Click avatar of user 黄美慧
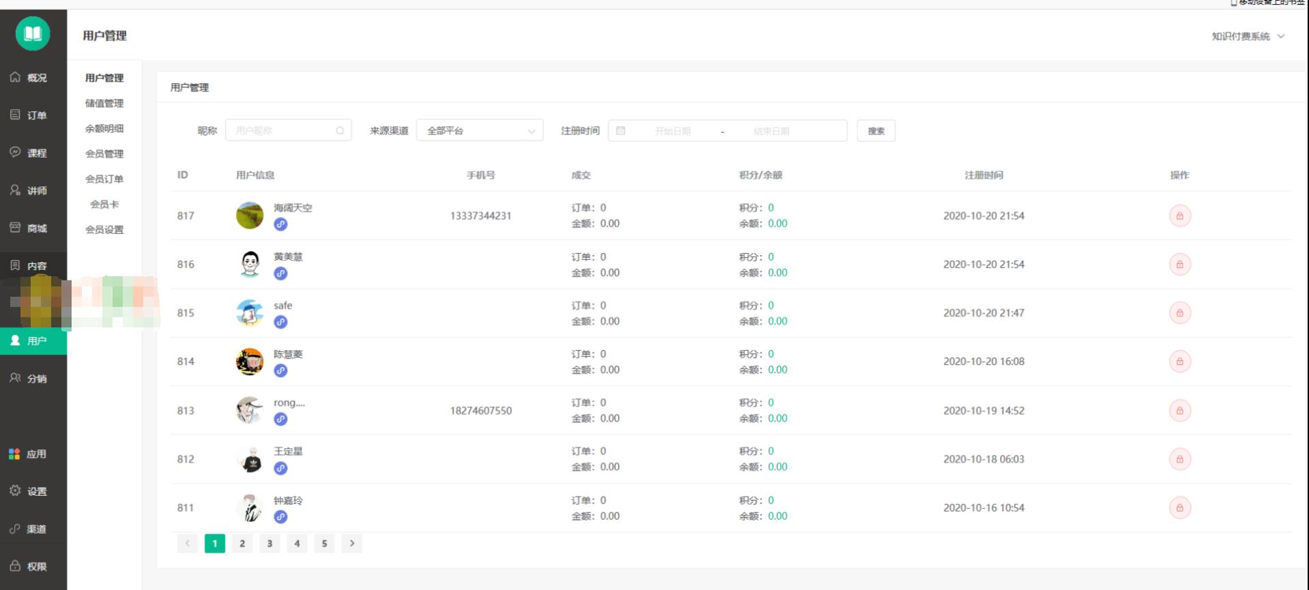The height and width of the screenshot is (590, 1309). 250,264
